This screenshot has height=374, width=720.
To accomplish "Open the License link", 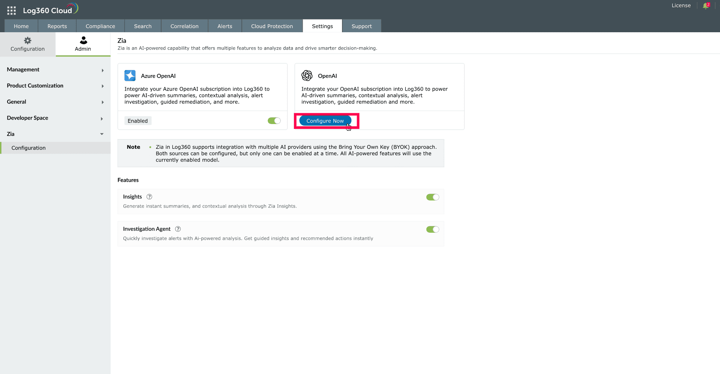I will pyautogui.click(x=681, y=6).
